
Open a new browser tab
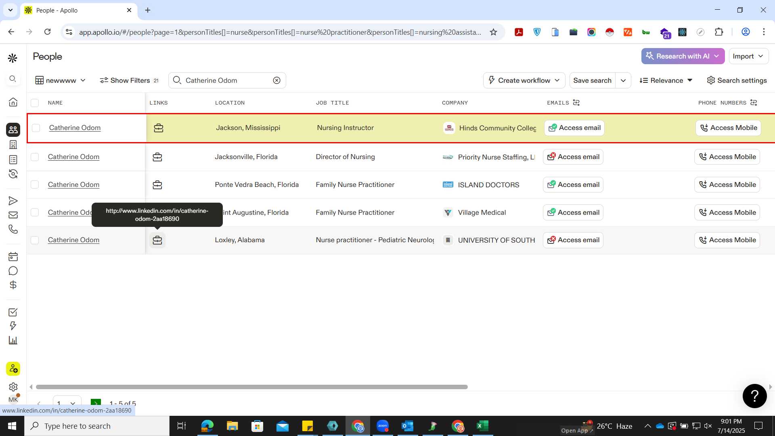tap(148, 10)
